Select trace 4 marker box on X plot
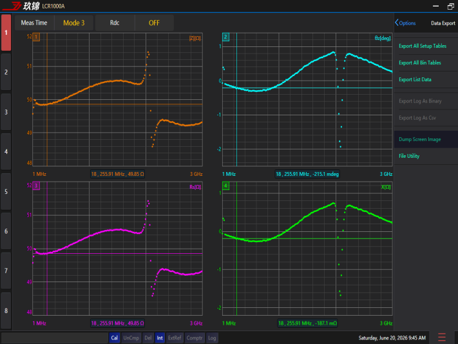Screen dimensions: 458x344 pyautogui.click(x=226, y=186)
